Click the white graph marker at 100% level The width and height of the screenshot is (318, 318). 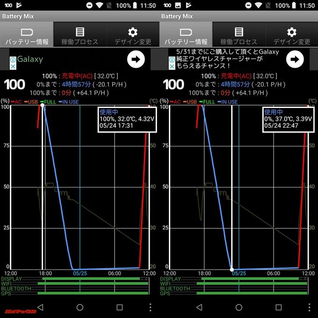43,106
